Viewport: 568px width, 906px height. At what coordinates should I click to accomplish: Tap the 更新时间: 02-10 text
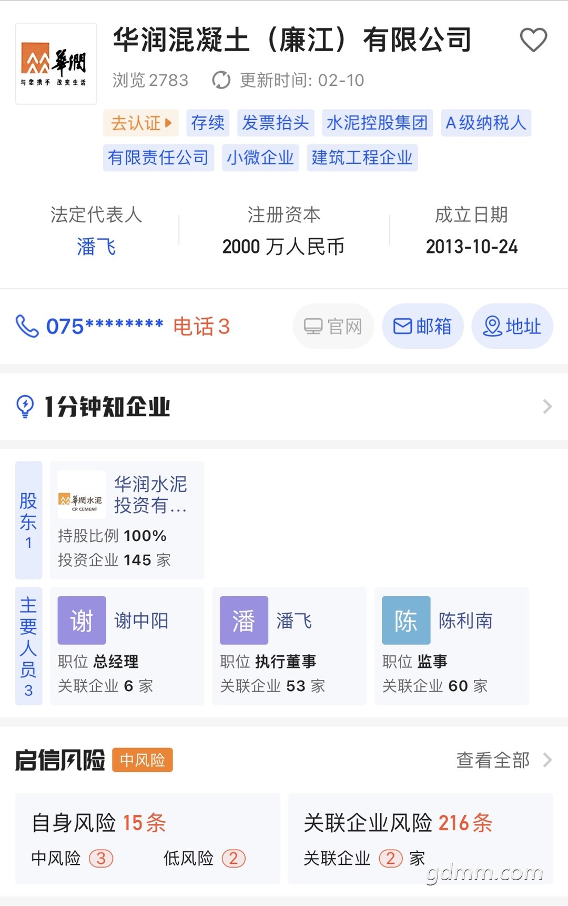coord(302,80)
